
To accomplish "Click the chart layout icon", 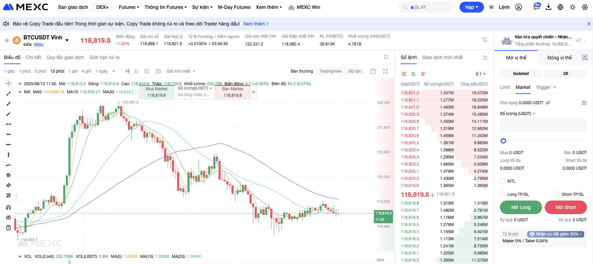I will pos(373,71).
